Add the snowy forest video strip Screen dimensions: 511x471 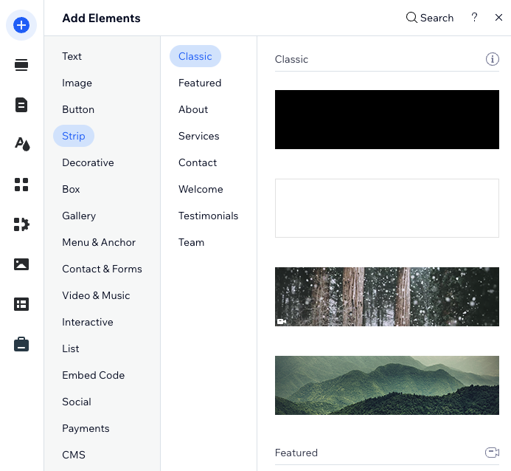(x=387, y=297)
